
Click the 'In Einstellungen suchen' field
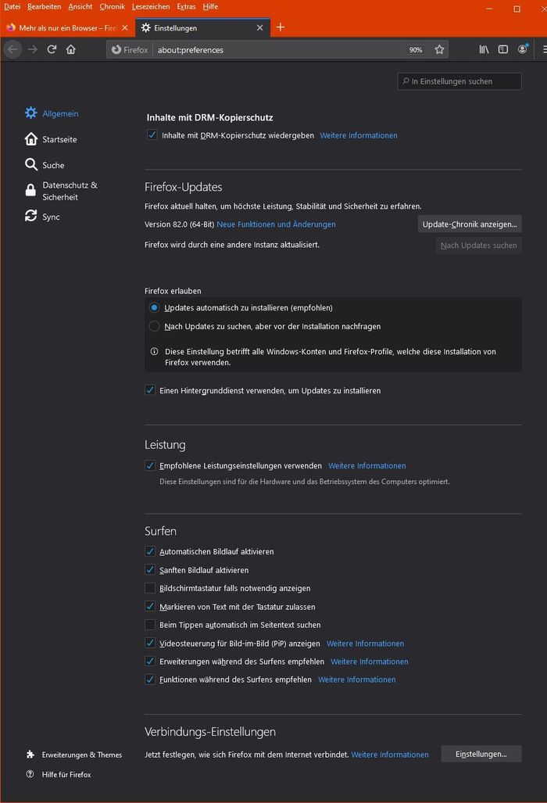click(459, 81)
